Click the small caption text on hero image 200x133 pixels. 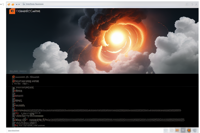18,71
